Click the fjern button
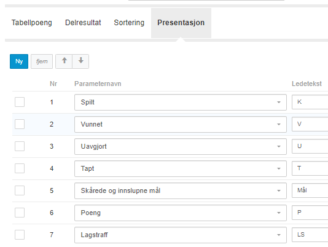The image size is (328, 247). point(42,61)
